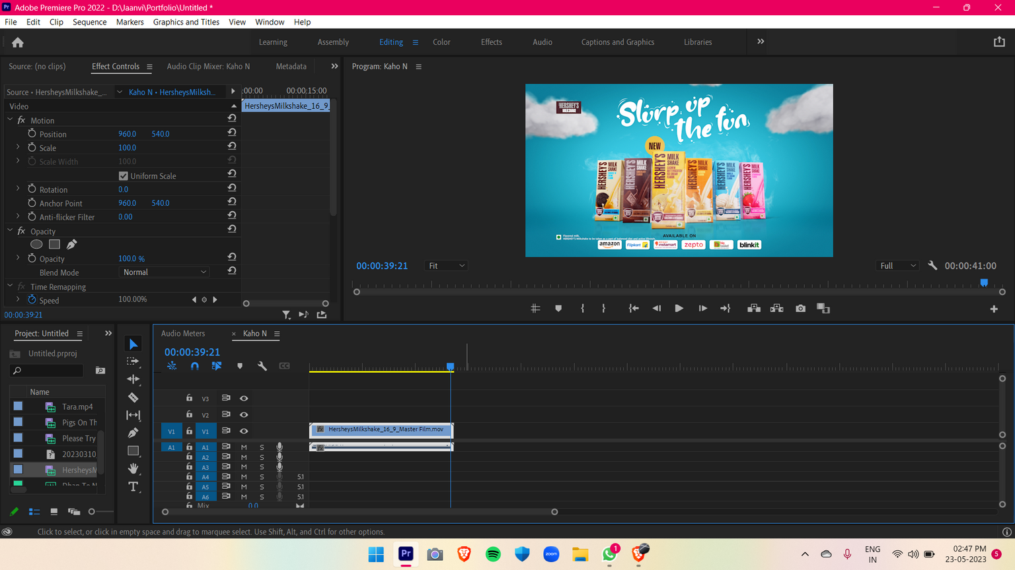Click Add Marker in Program monitor
This screenshot has height=570, width=1015.
tap(558, 308)
